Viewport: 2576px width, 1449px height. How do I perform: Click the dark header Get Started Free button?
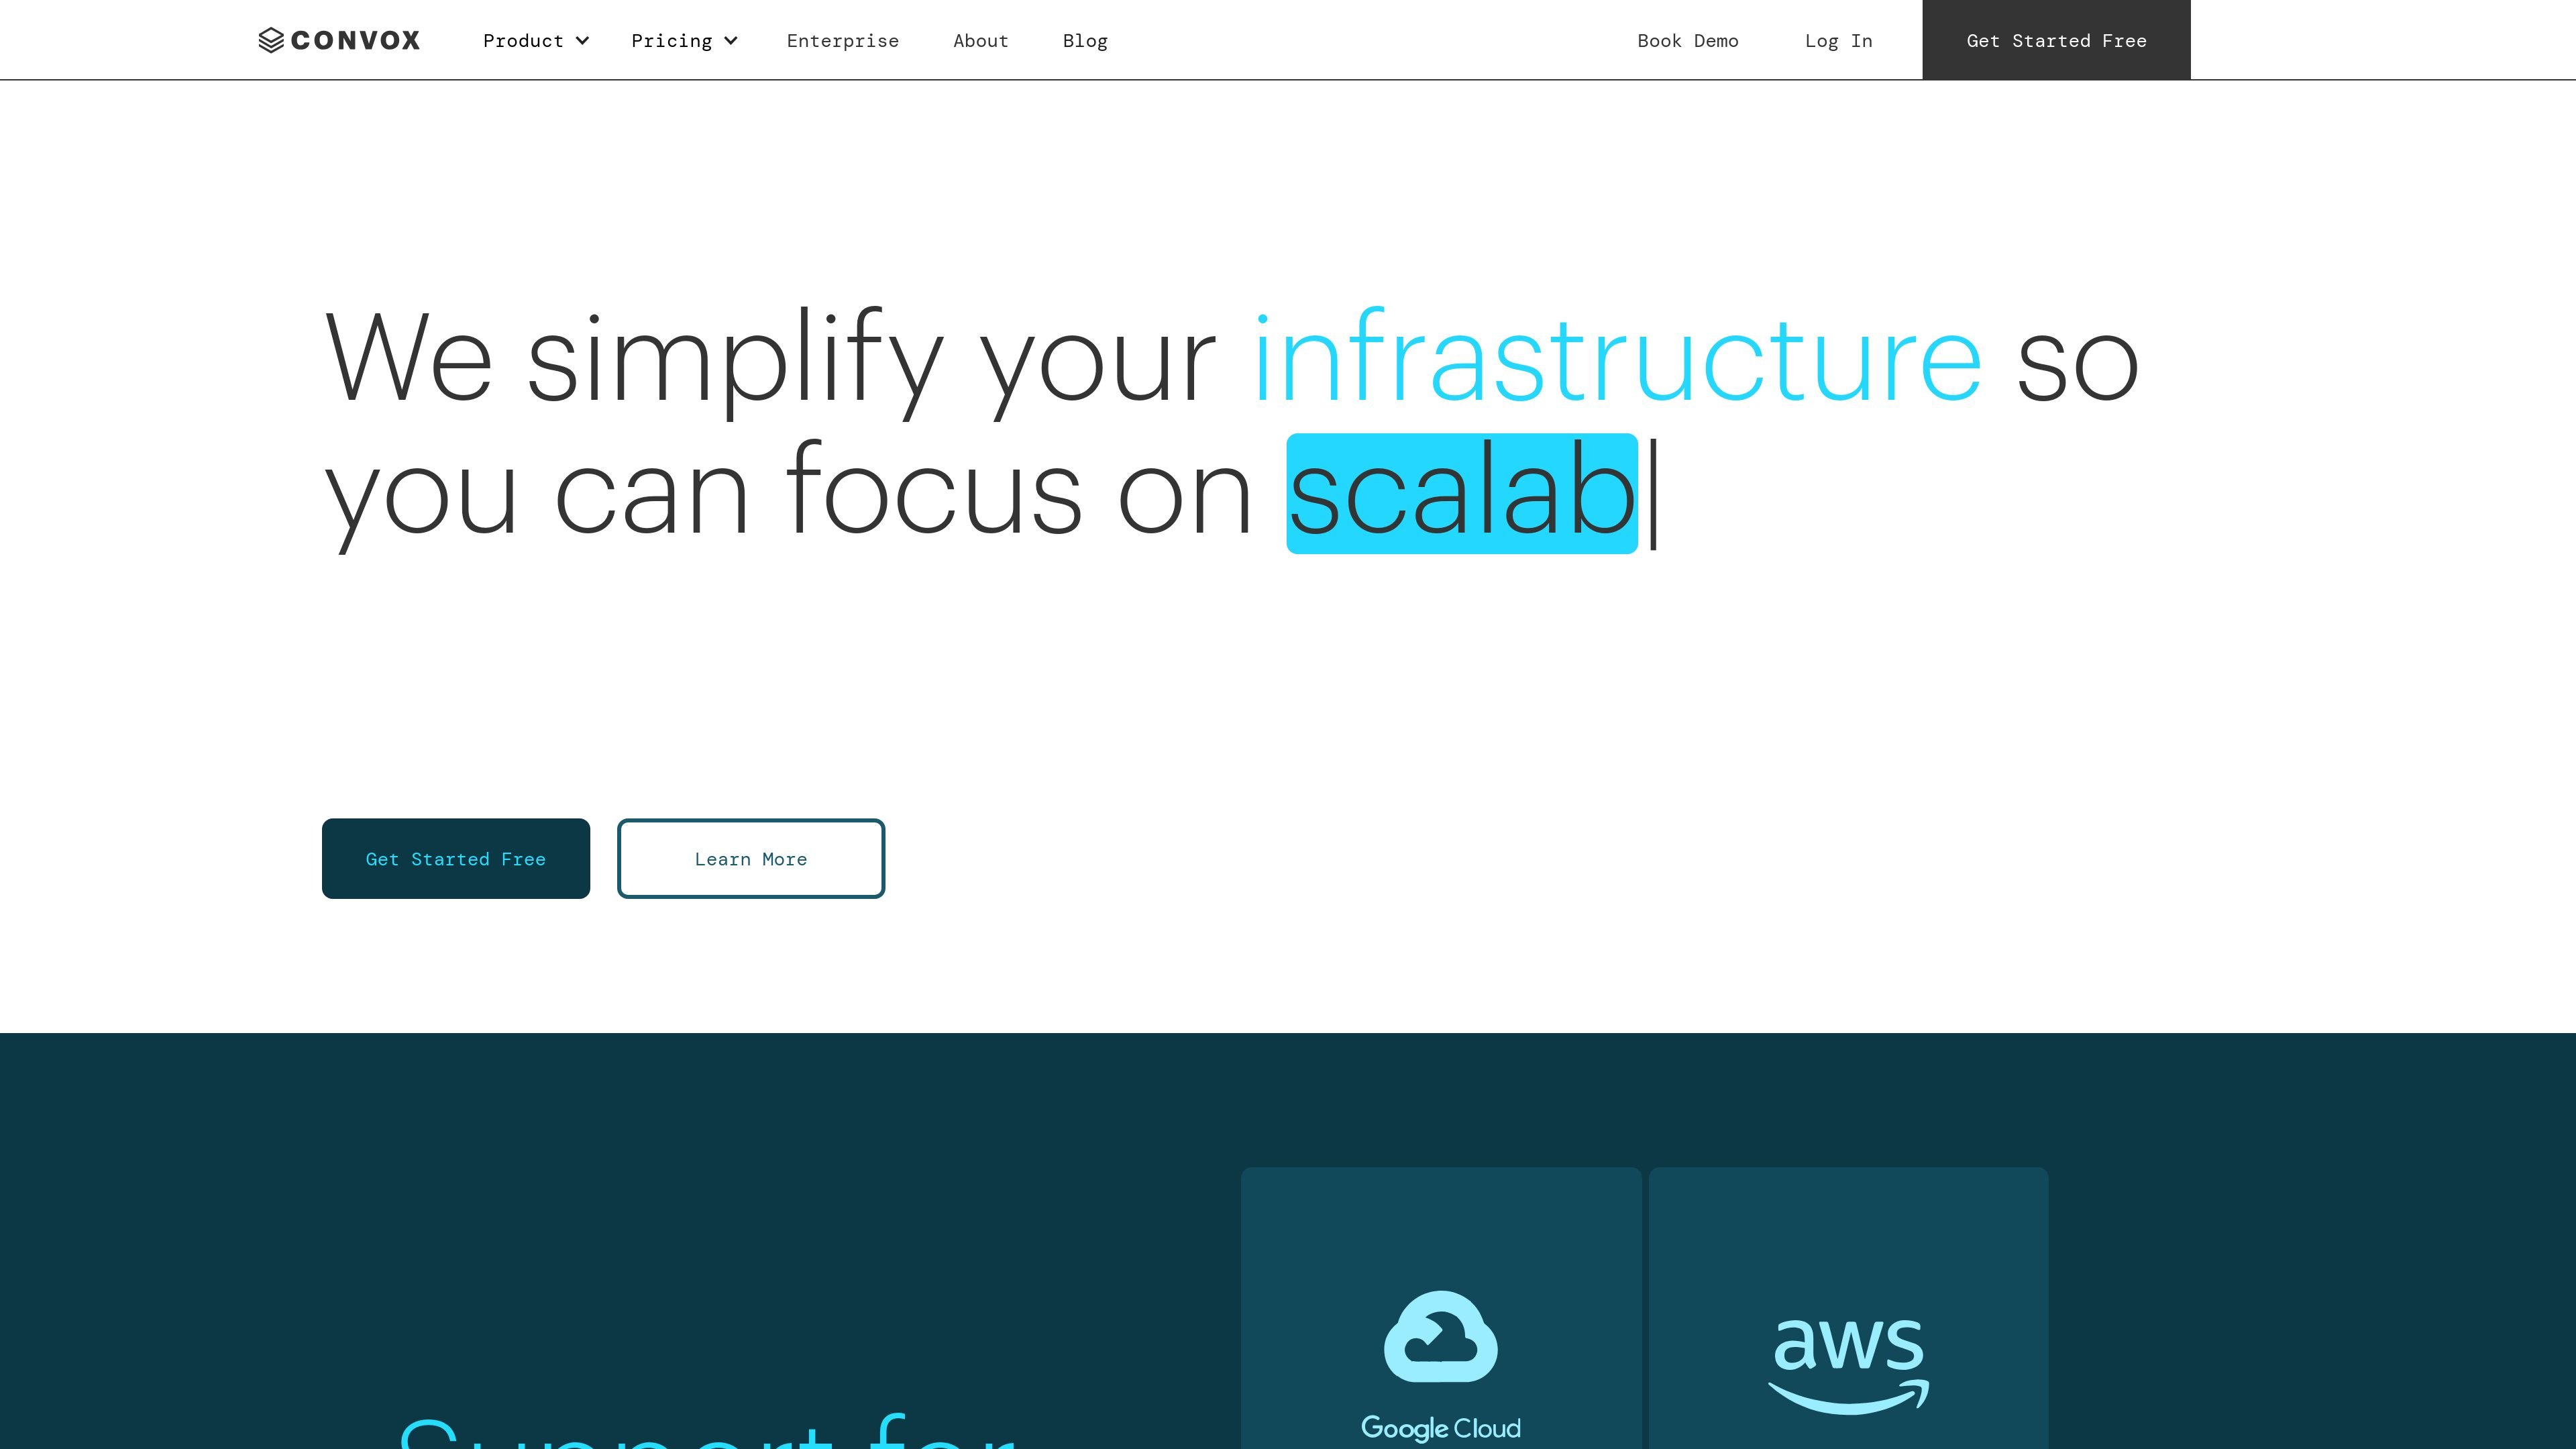click(x=2056, y=40)
